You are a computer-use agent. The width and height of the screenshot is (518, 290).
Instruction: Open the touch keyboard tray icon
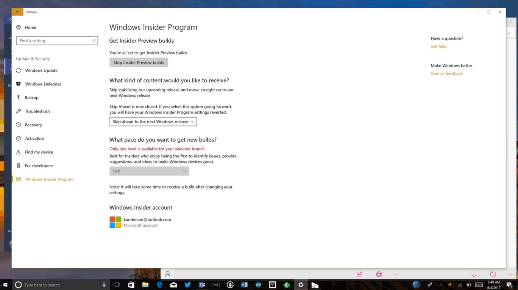(479, 285)
